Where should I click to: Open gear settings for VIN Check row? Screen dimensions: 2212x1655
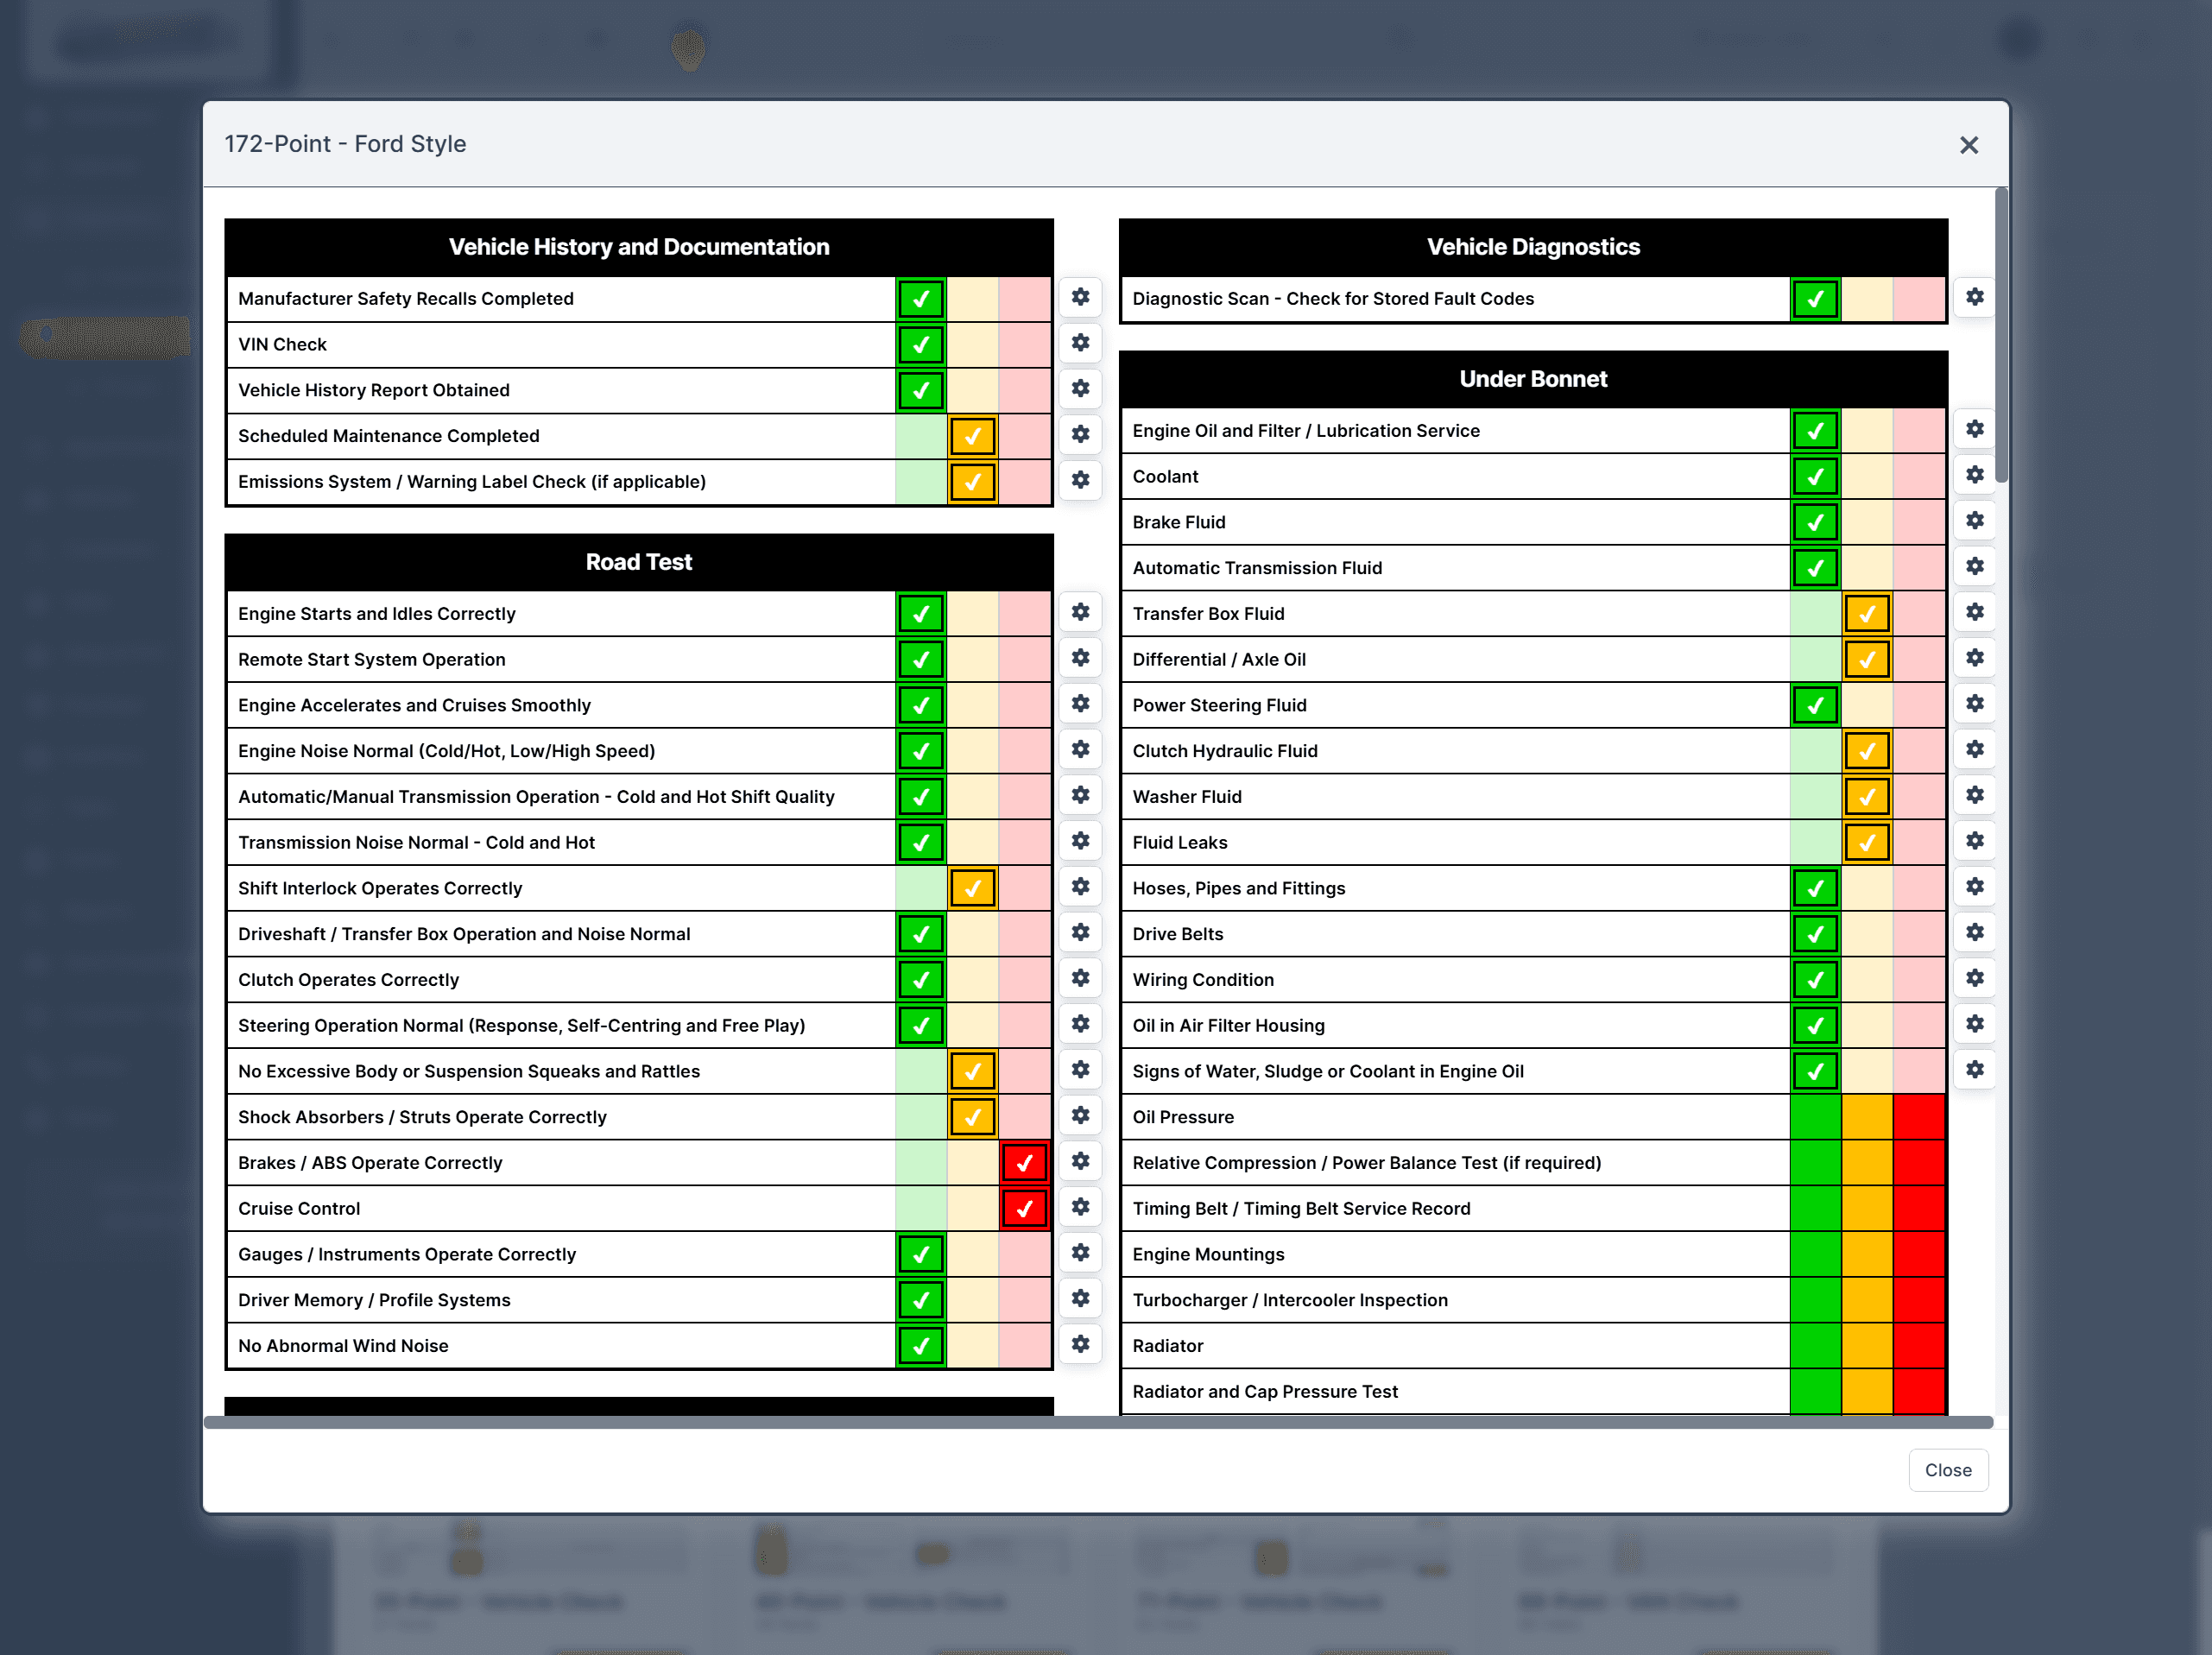(x=1080, y=343)
